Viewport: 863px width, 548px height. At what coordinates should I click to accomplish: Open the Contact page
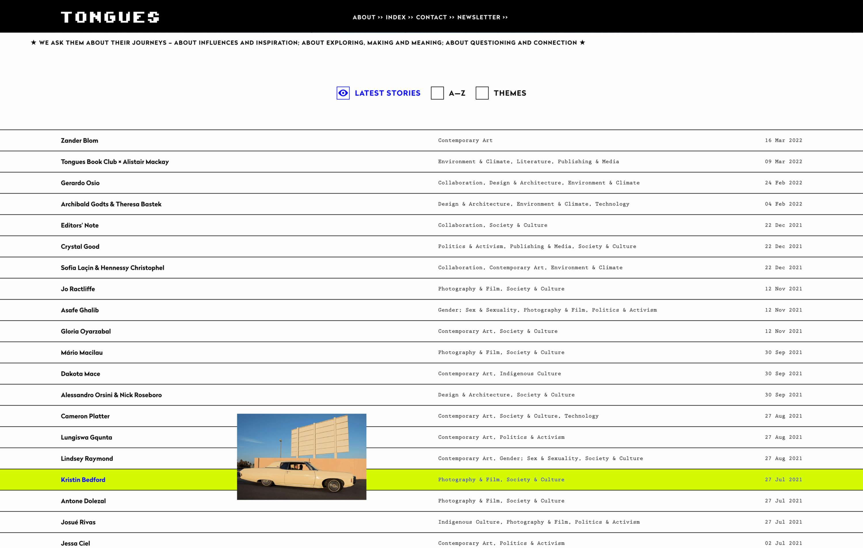pos(431,17)
